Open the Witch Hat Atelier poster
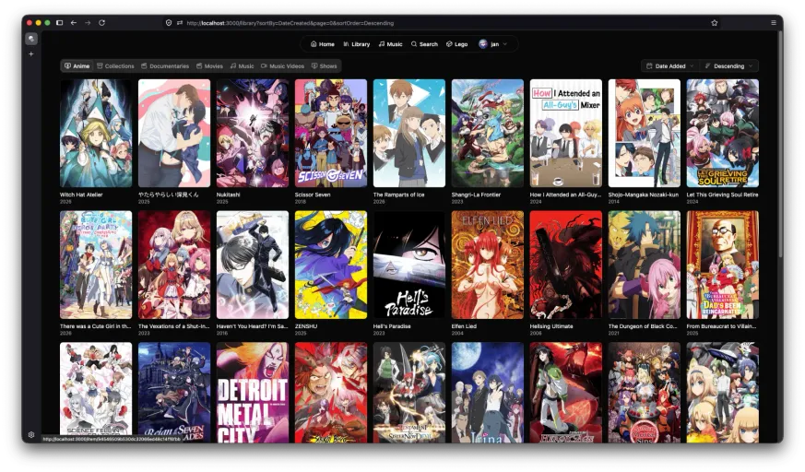 (96, 134)
